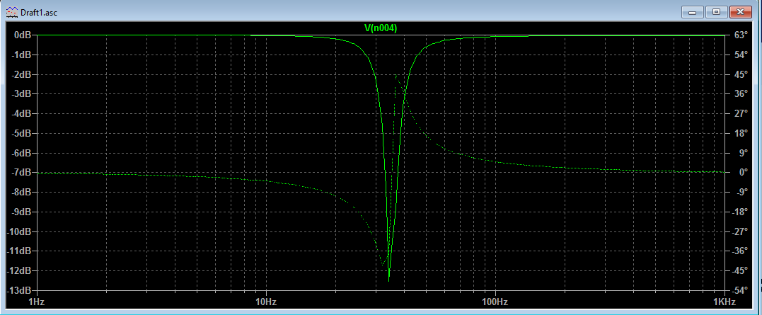Minimize the Draft1.asc plot window
The height and width of the screenshot is (315, 762).
tap(691, 11)
